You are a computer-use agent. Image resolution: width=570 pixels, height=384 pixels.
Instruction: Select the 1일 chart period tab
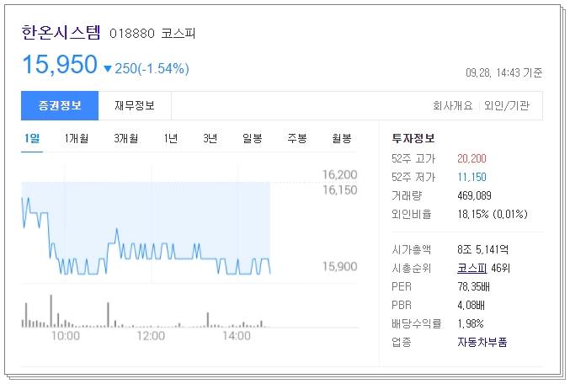pyautogui.click(x=32, y=139)
